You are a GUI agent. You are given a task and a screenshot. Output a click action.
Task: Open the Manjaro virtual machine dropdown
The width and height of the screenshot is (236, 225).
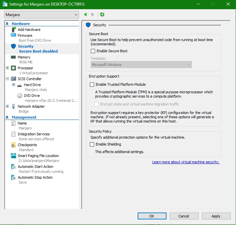pos(42,15)
